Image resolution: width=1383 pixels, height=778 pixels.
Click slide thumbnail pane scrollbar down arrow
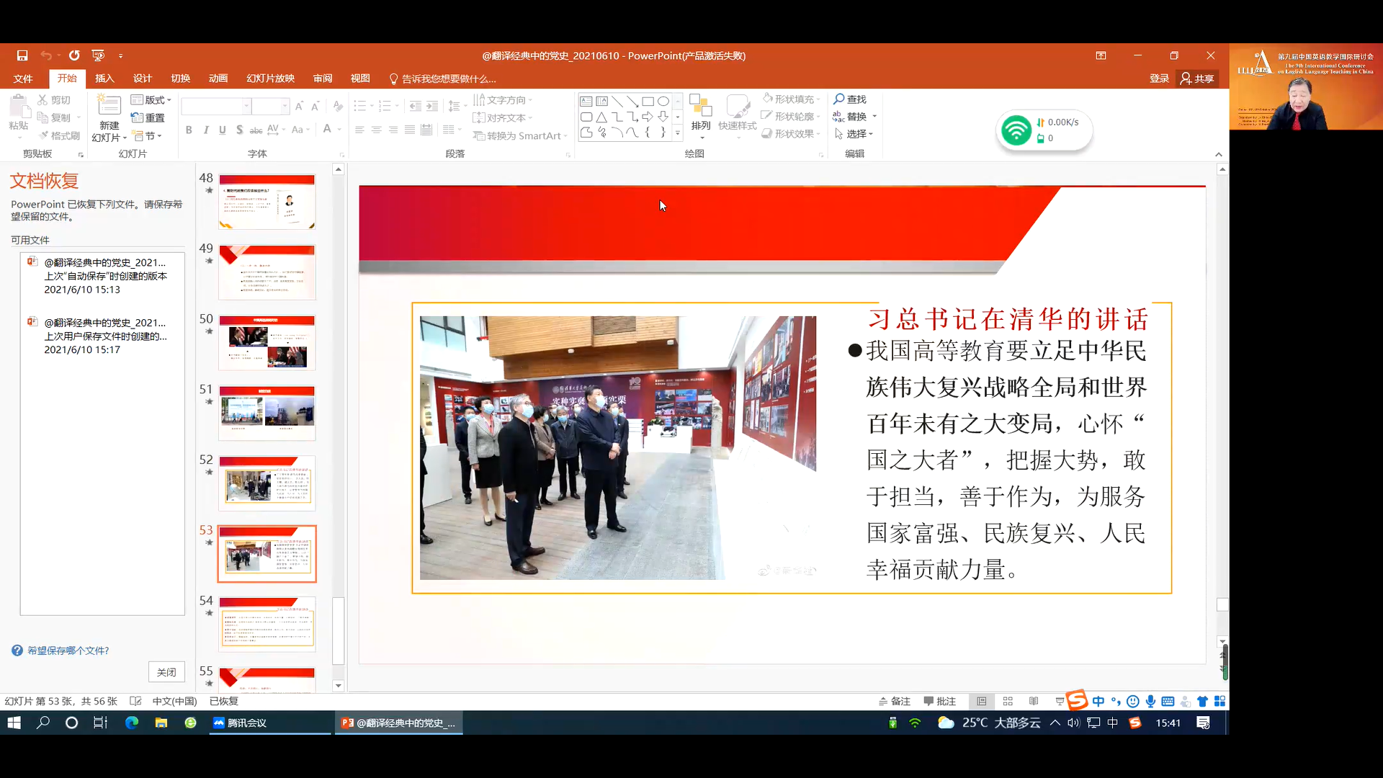pyautogui.click(x=339, y=686)
